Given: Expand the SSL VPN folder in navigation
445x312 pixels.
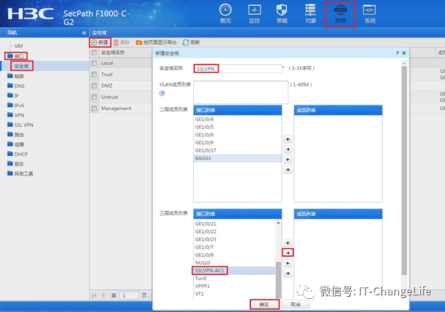Looking at the screenshot, I should [x=20, y=125].
